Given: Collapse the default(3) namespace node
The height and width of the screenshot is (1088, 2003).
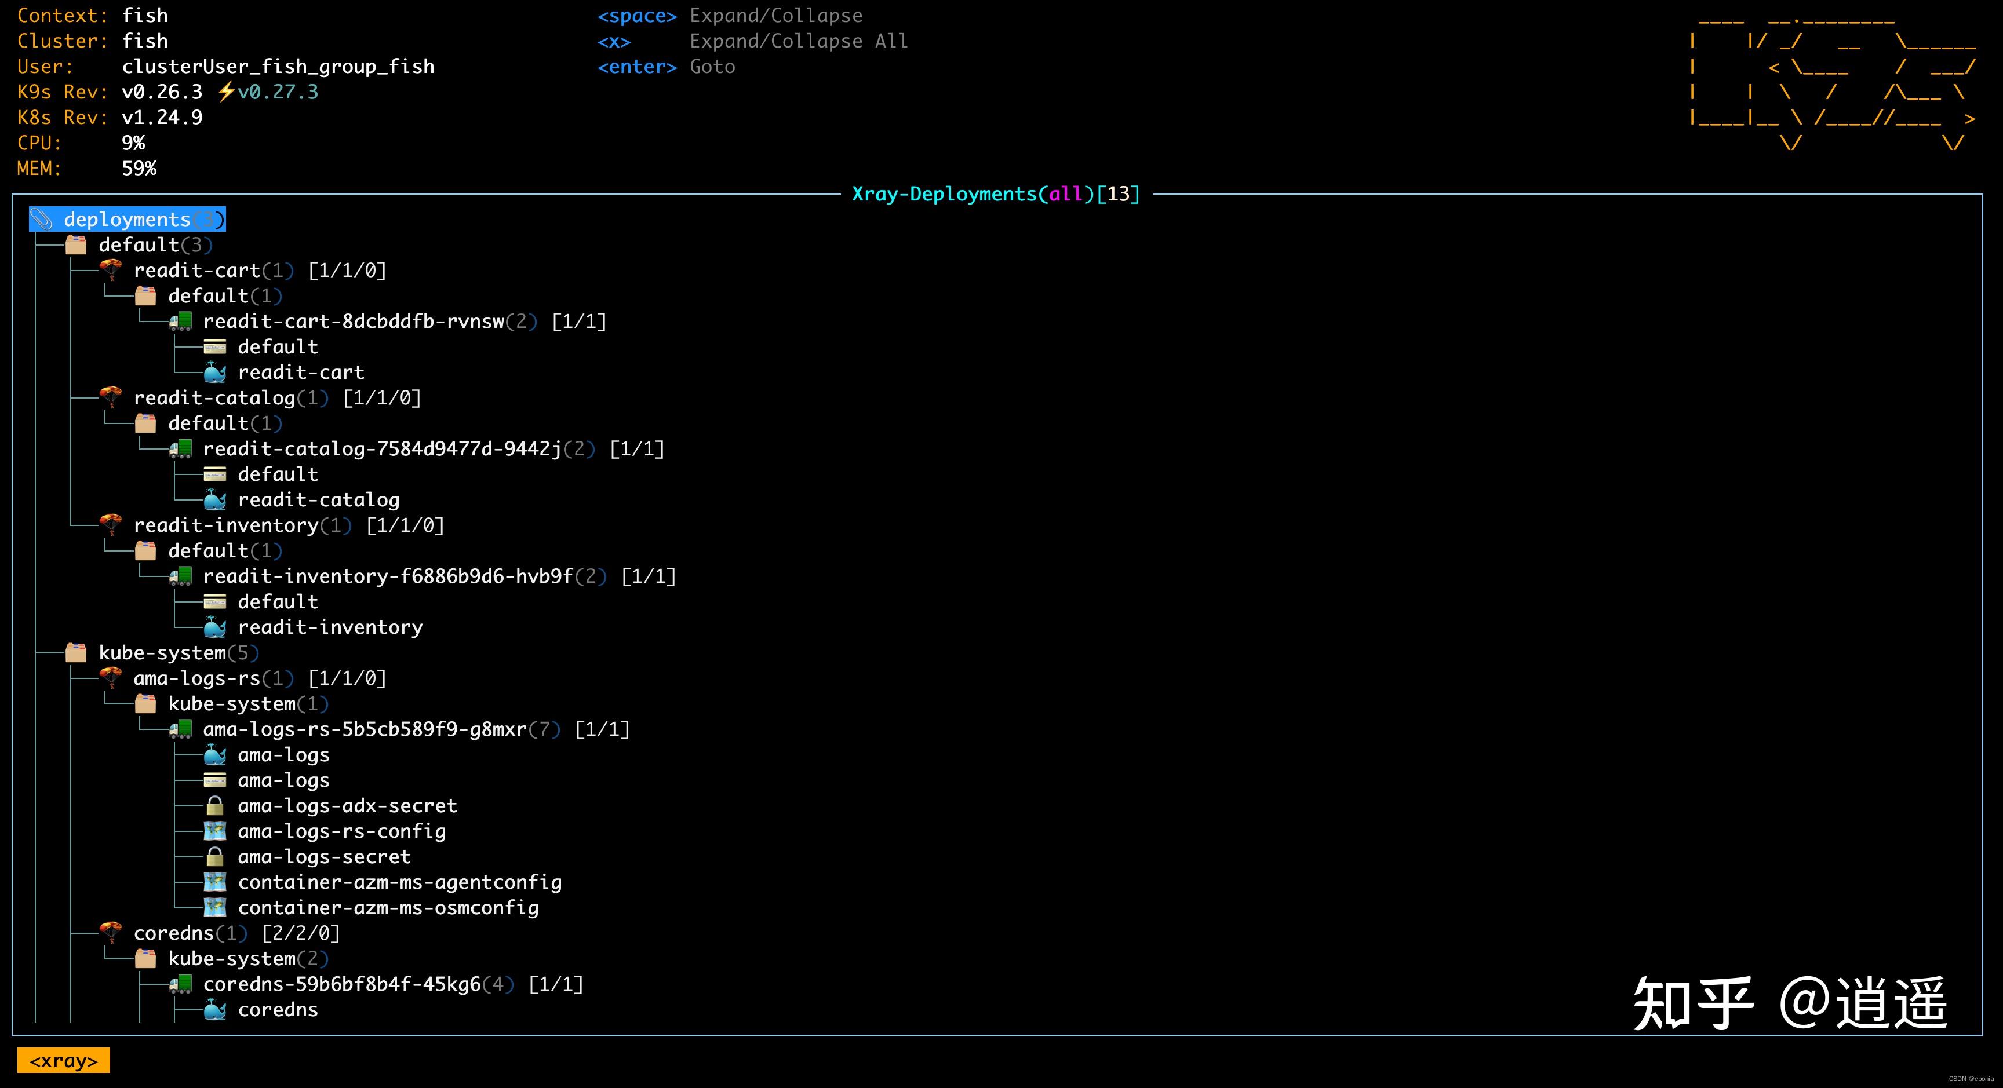Looking at the screenshot, I should 154,246.
